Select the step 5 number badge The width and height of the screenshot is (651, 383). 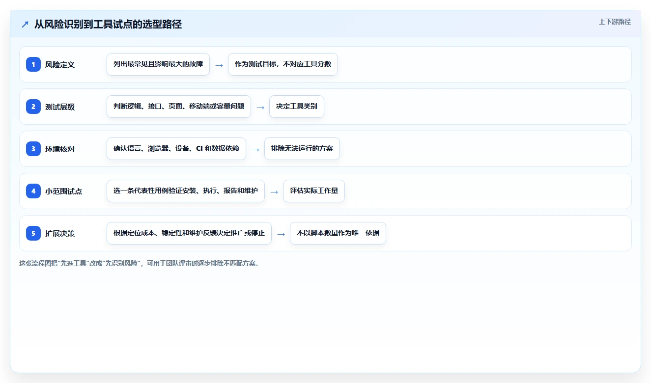pyautogui.click(x=33, y=233)
